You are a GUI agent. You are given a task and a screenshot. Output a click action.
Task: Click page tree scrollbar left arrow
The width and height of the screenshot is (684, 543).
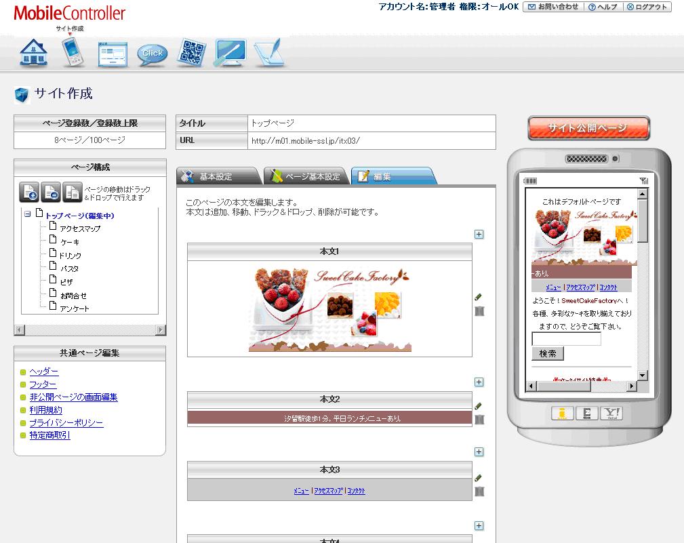[20, 329]
